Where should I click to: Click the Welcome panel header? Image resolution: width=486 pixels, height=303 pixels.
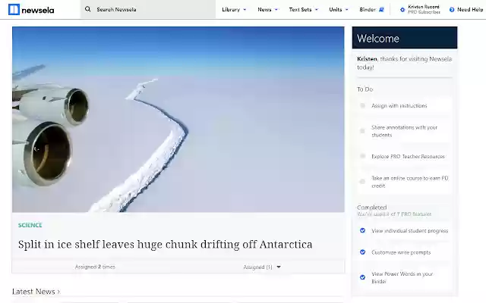[x=405, y=38]
